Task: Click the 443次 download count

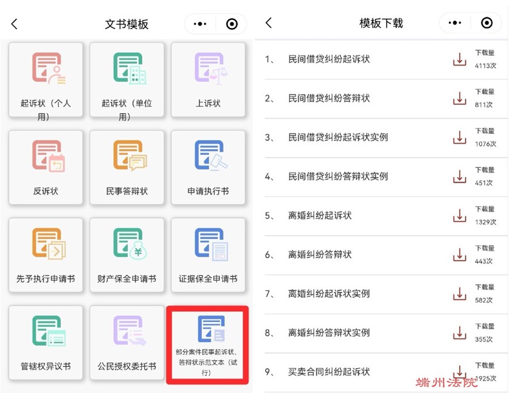Action: coord(484,261)
